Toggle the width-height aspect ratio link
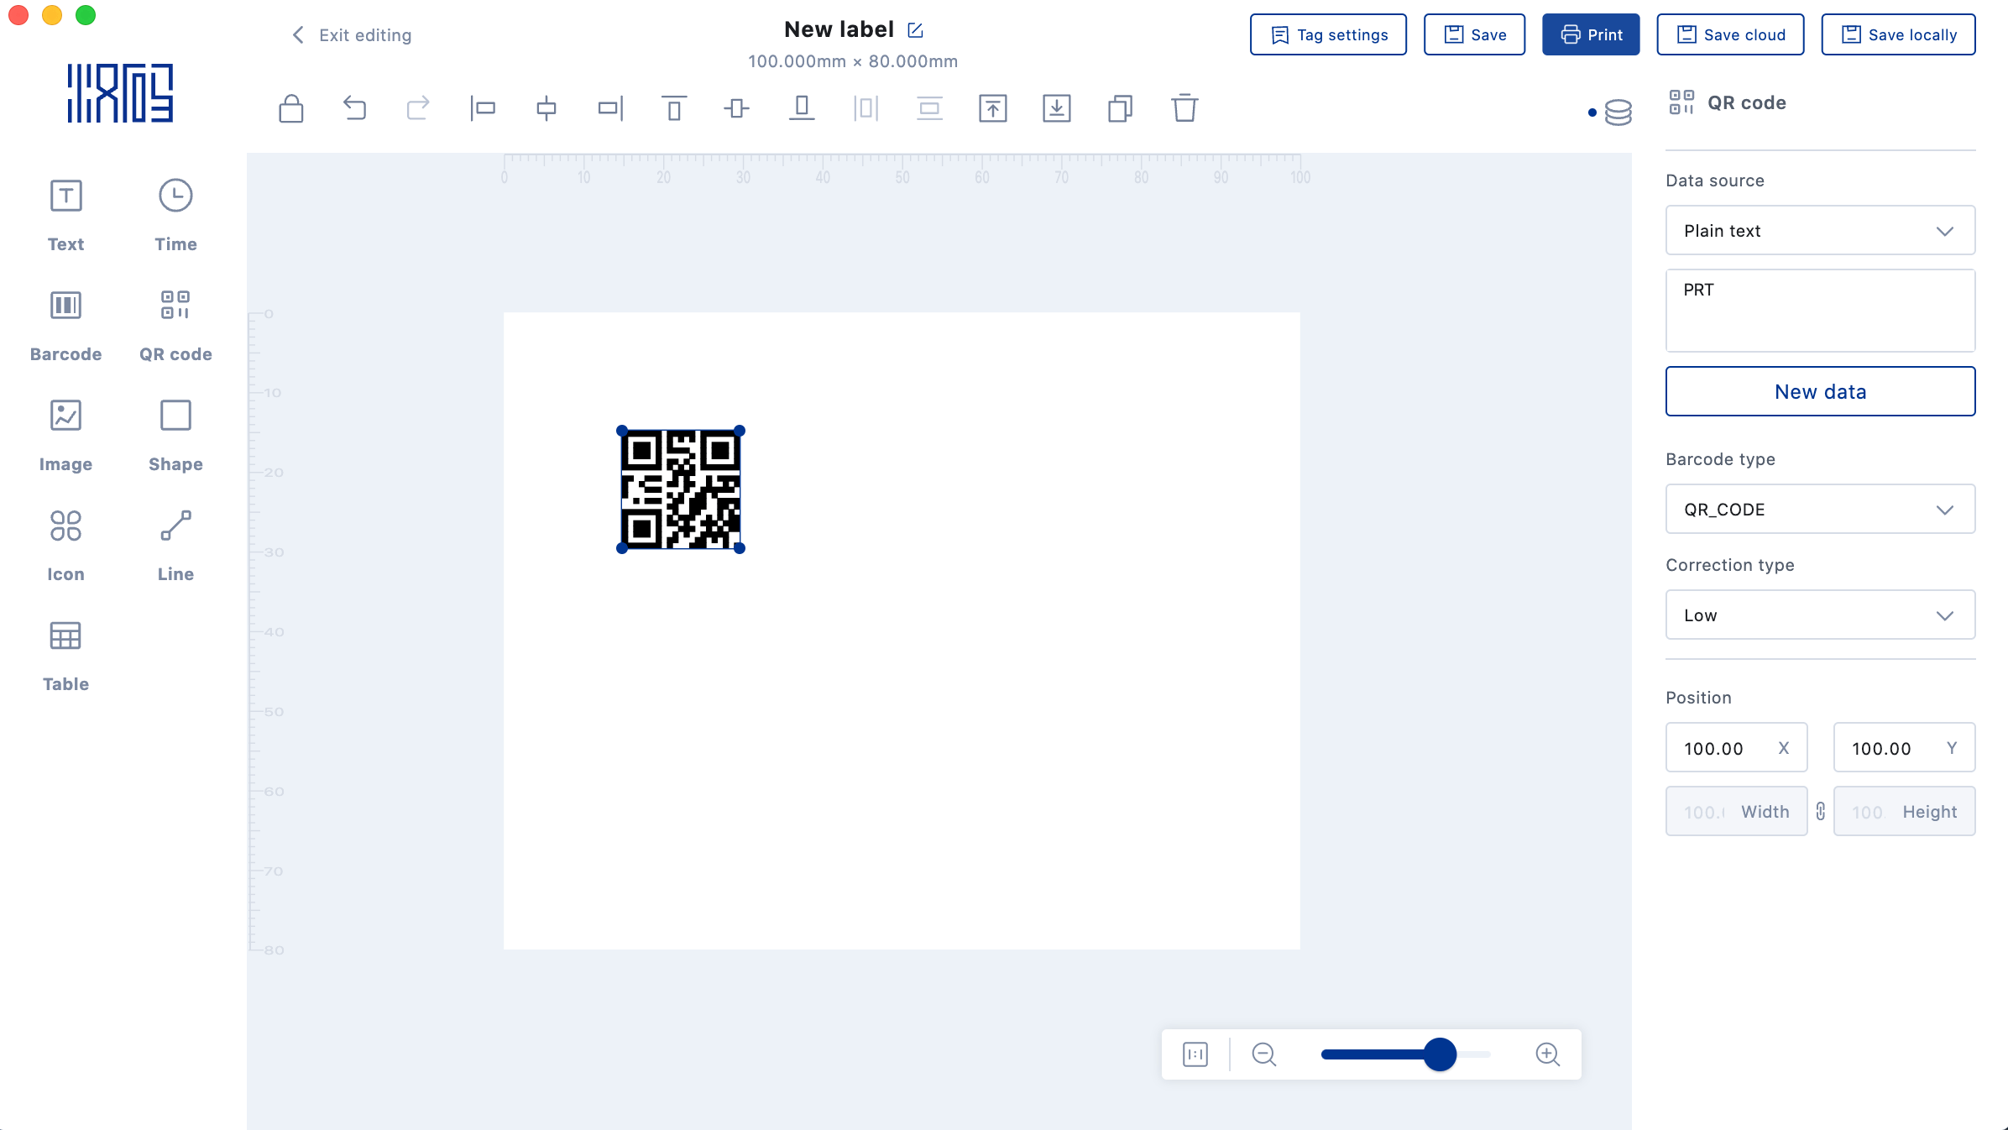2008x1130 pixels. [1820, 811]
